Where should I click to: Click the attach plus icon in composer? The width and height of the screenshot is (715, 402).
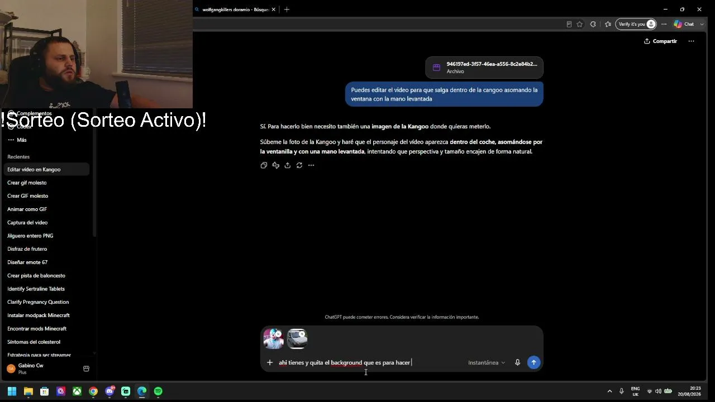point(270,362)
